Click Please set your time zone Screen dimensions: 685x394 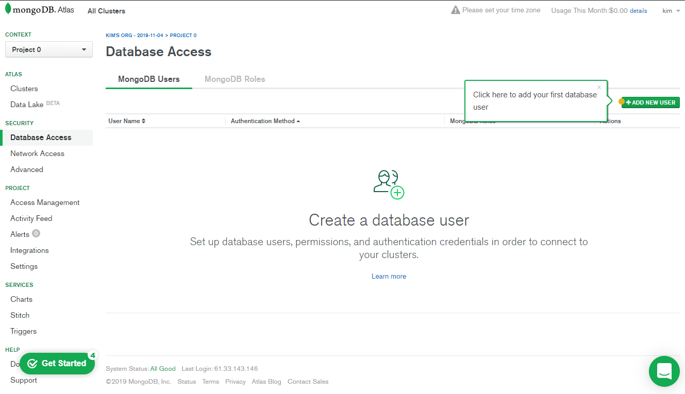(501, 10)
